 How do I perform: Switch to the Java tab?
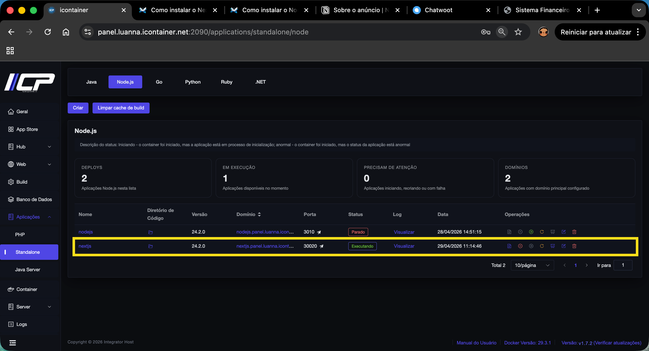[91, 82]
